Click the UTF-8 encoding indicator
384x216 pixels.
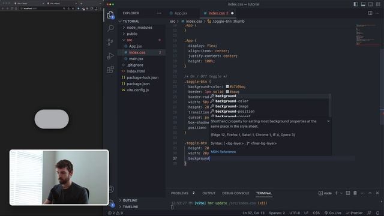click(x=295, y=213)
